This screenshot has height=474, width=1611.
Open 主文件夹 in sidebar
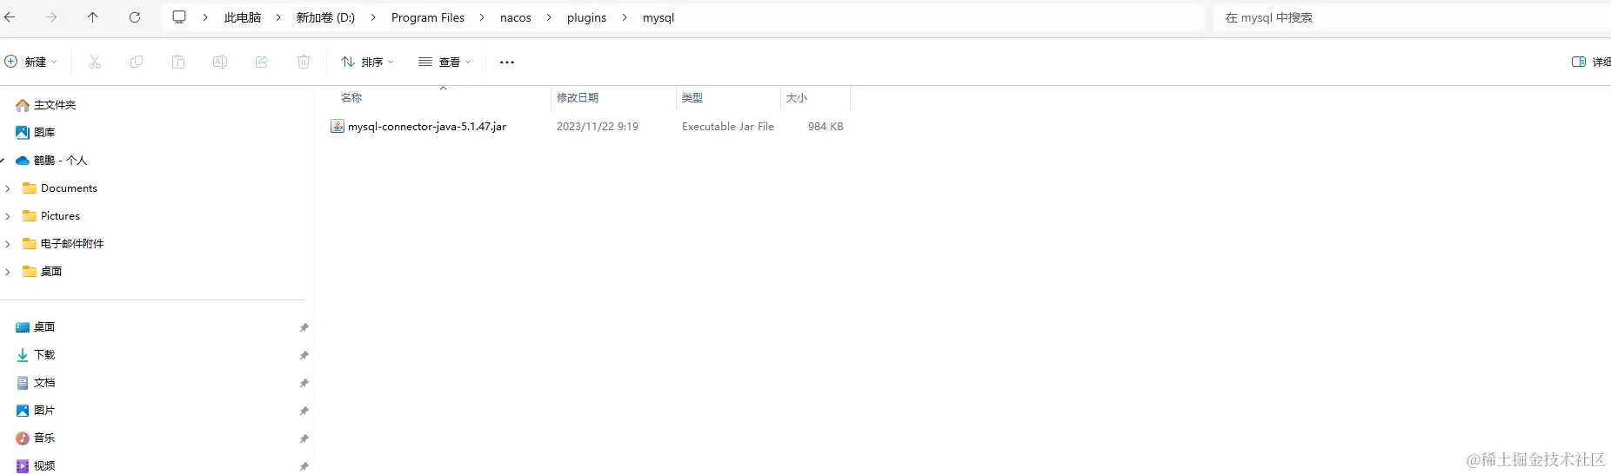pyautogui.click(x=55, y=105)
